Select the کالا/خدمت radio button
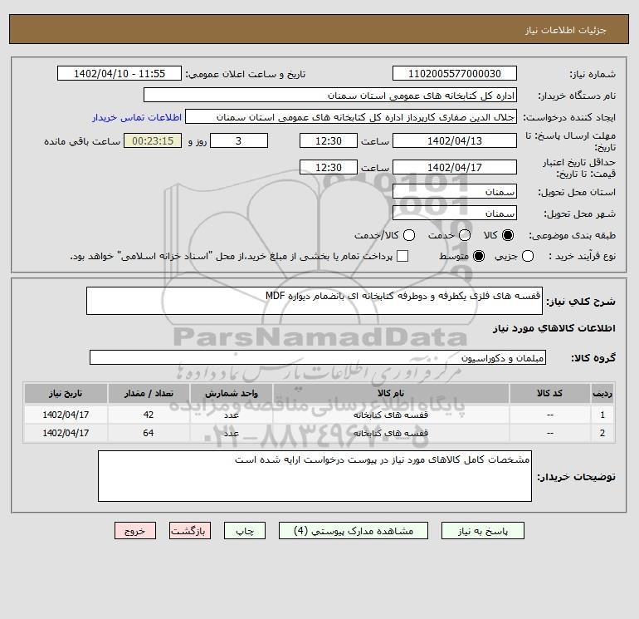The height and width of the screenshot is (619, 639). click(409, 235)
